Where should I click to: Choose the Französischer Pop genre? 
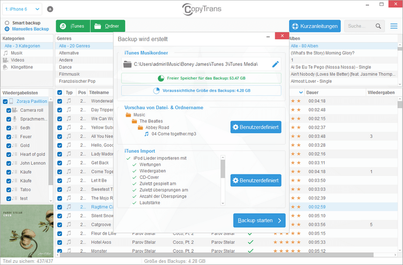pos(77,81)
